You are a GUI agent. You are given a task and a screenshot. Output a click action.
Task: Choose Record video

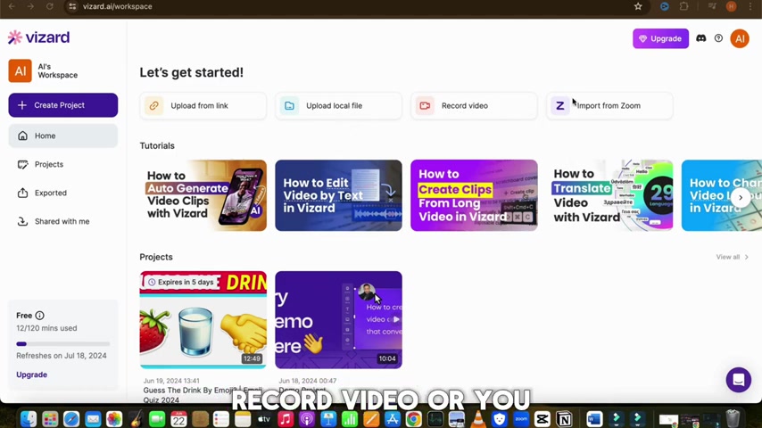(474, 105)
